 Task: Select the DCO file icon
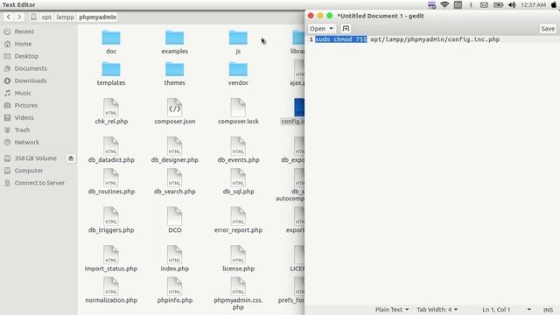[x=175, y=216]
